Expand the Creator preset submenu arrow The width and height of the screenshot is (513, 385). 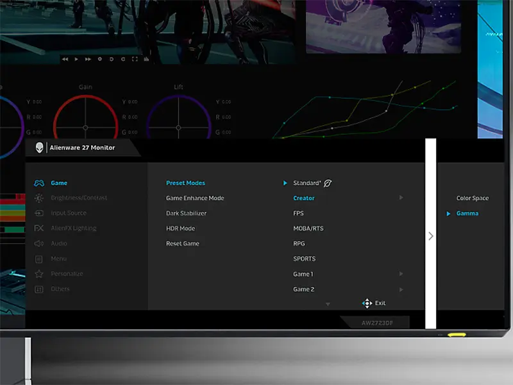[x=401, y=198]
